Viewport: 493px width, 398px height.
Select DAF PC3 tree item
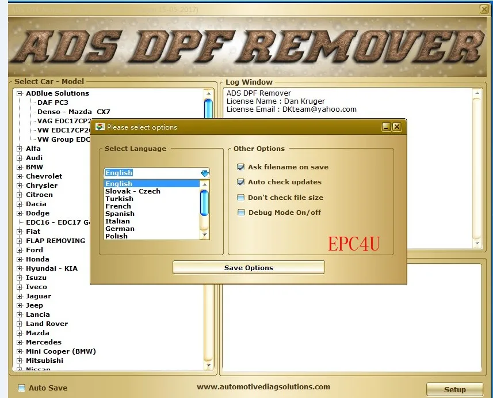53,103
